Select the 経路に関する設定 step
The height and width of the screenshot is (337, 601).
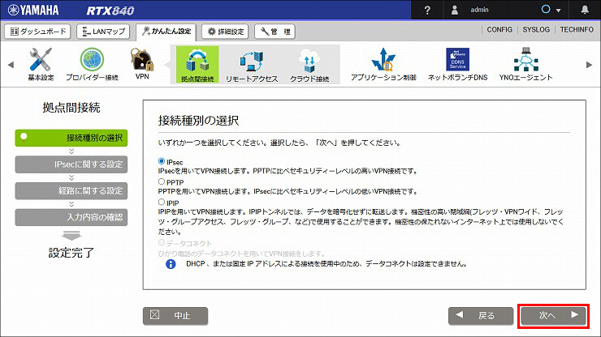pyautogui.click(x=71, y=190)
